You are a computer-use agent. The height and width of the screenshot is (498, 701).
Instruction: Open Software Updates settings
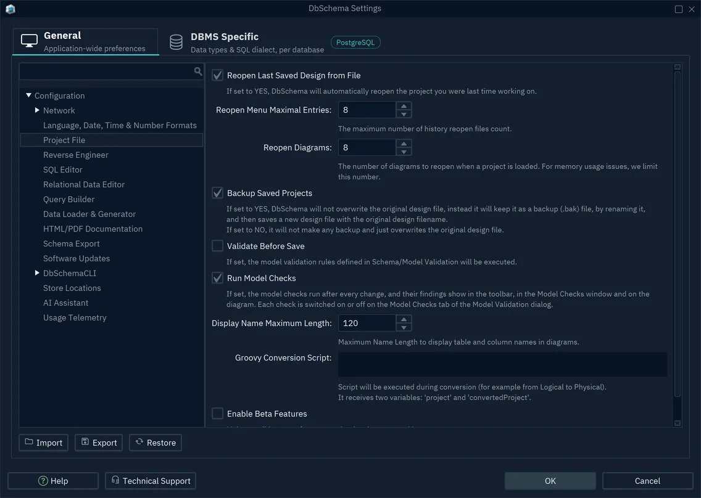tap(77, 258)
